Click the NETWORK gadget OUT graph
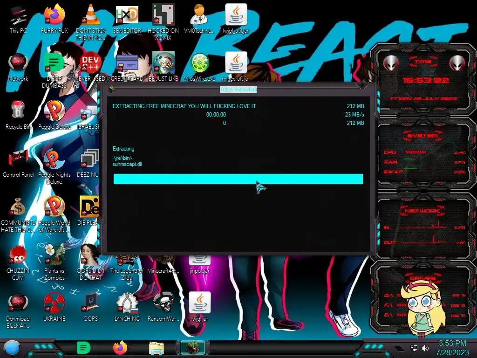 [x=424, y=241]
